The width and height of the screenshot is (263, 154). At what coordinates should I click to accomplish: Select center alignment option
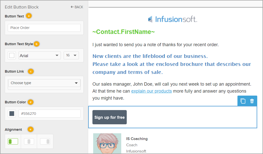29,142
